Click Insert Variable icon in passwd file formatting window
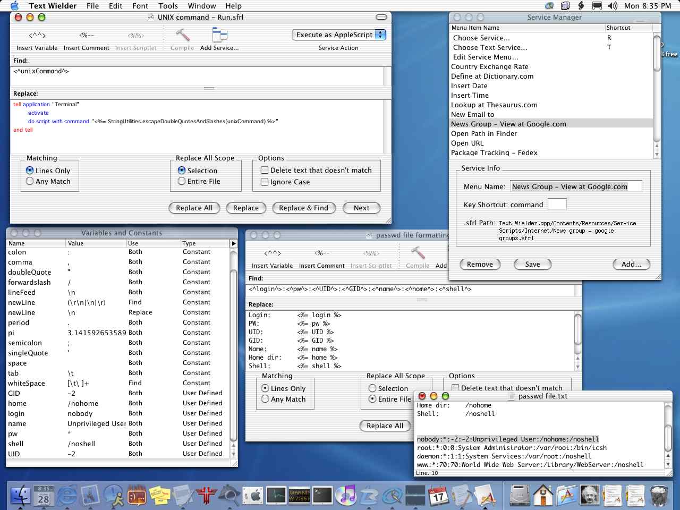This screenshot has width=680, height=510. tap(272, 253)
